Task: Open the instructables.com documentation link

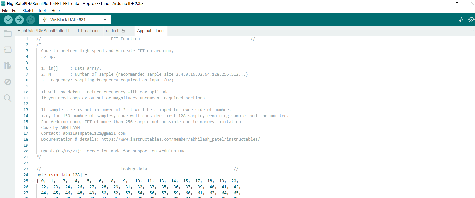Action: point(180,139)
